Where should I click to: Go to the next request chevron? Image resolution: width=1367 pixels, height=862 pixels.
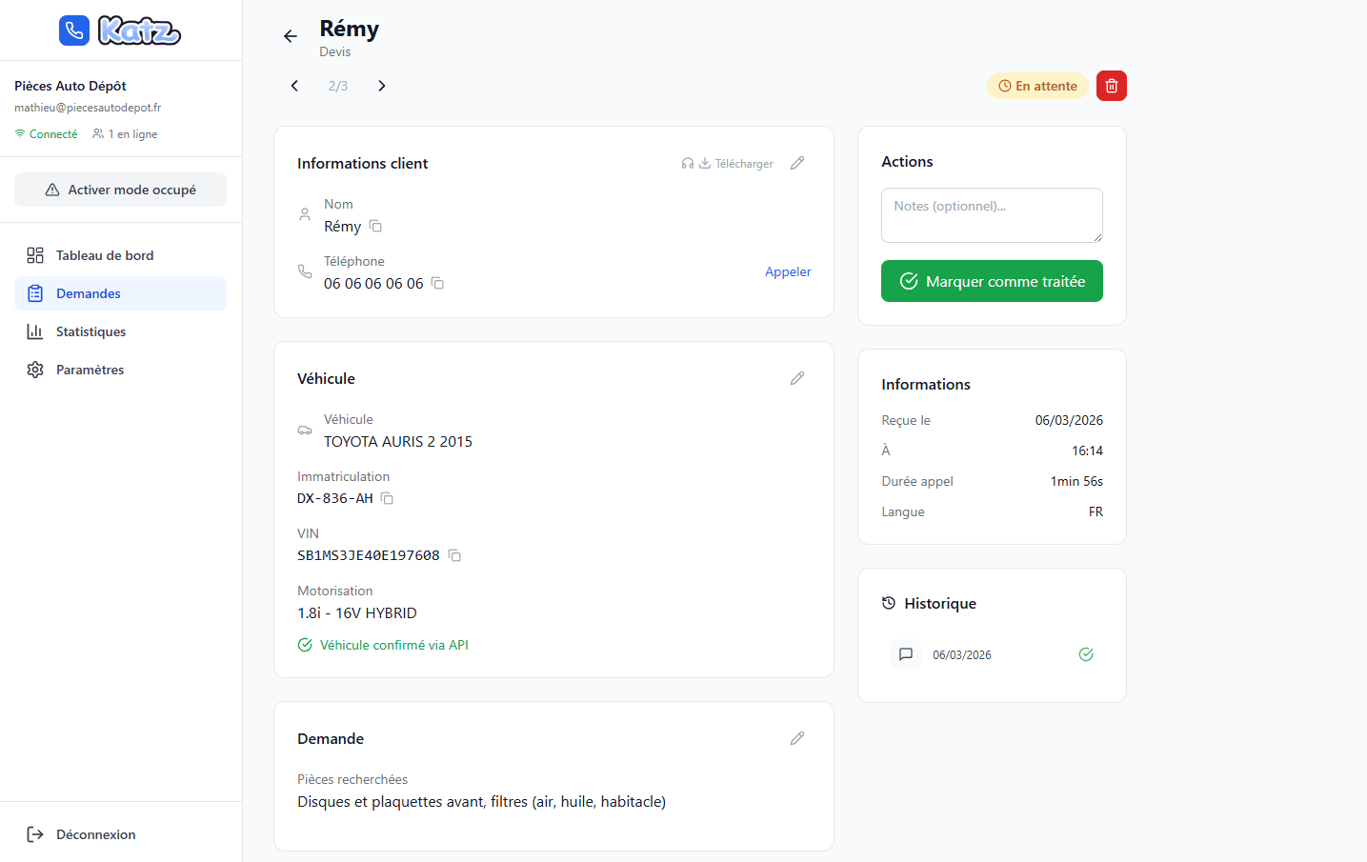(382, 86)
